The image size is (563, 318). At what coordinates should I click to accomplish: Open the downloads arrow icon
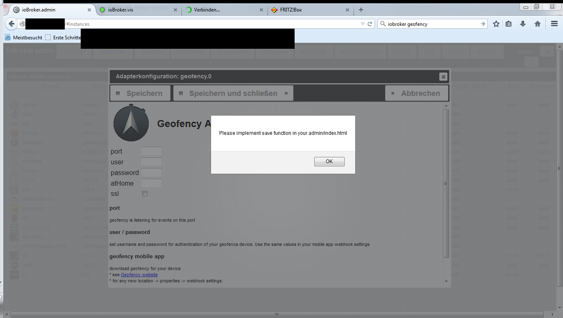523,24
